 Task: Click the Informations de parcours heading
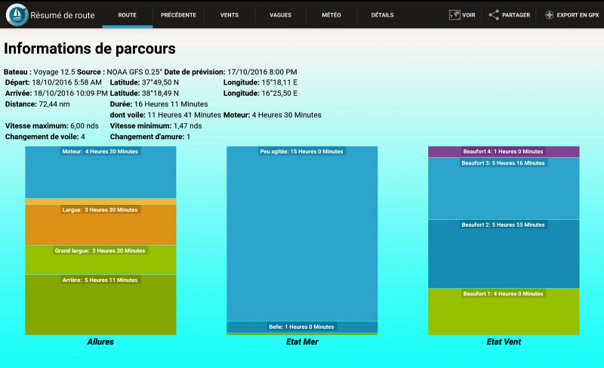click(x=90, y=48)
